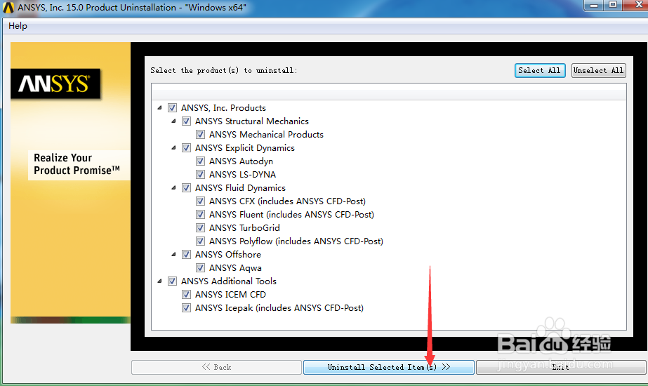Click the Exit button

click(561, 367)
